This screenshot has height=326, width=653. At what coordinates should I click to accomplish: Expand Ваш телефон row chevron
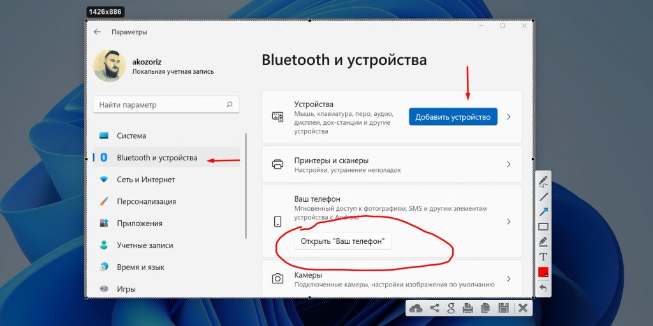pyautogui.click(x=508, y=222)
